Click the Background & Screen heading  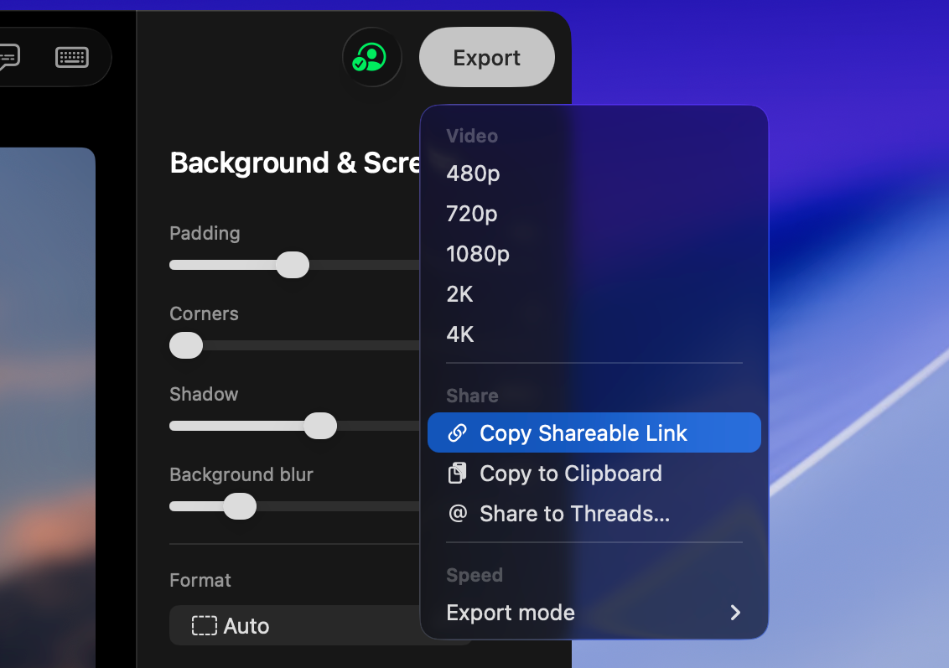(x=295, y=163)
